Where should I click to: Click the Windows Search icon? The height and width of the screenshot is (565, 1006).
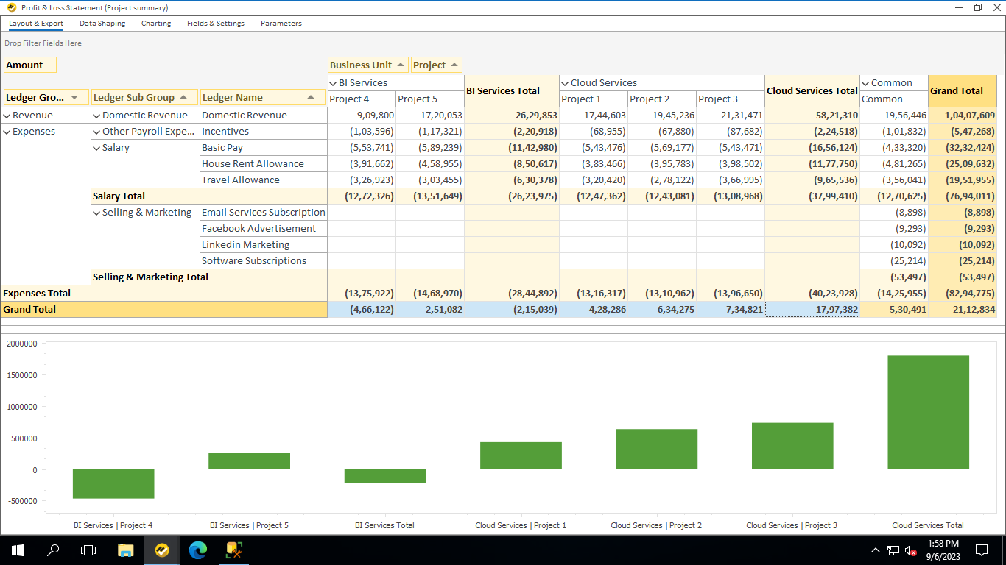tap(52, 550)
